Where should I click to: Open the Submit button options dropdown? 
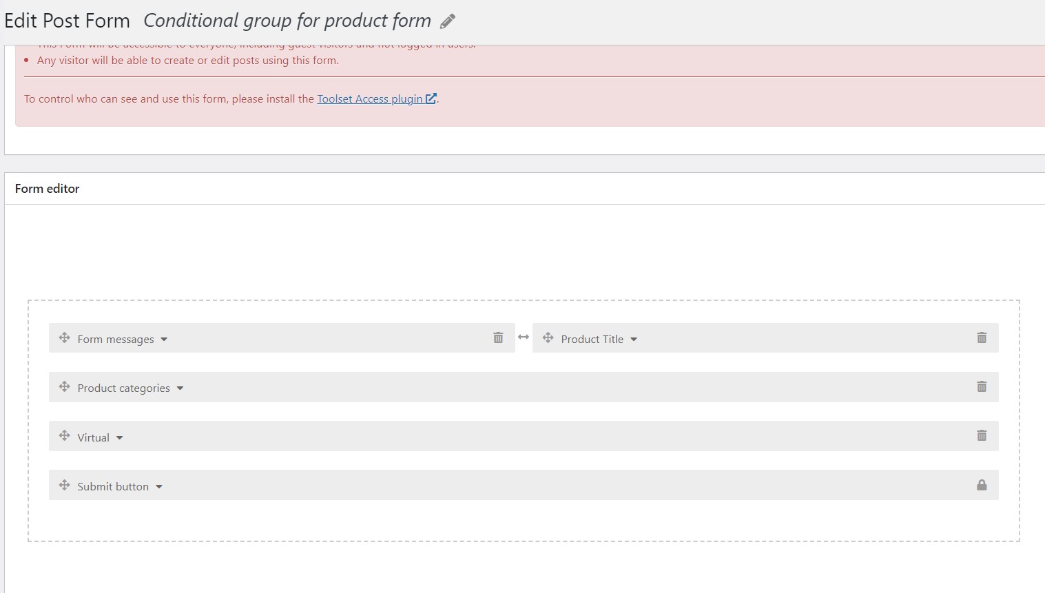[x=159, y=487]
